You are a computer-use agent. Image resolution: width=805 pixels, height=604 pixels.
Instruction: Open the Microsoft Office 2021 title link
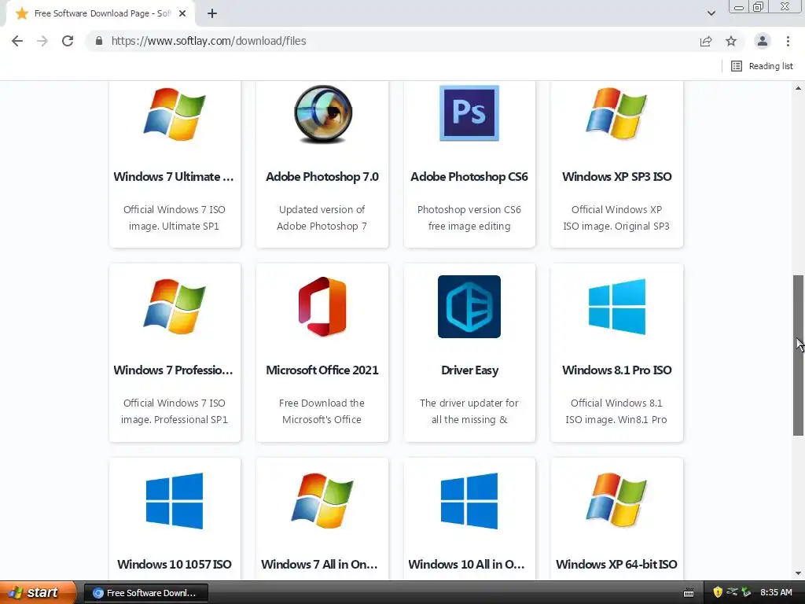coord(322,370)
